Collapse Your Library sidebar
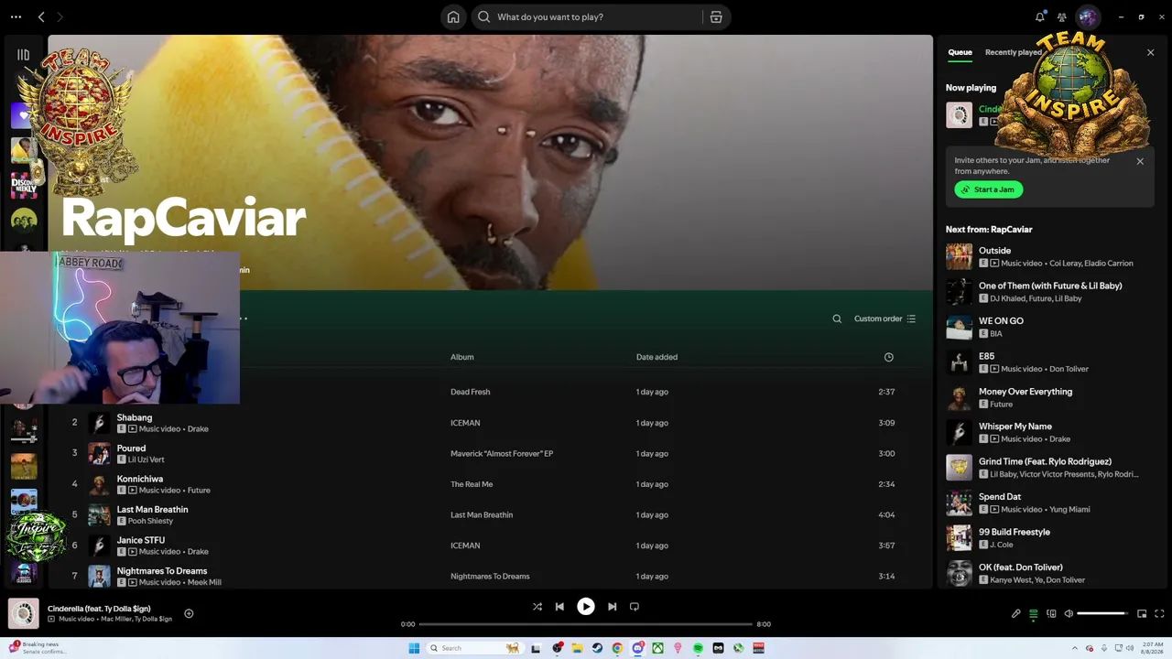The width and height of the screenshot is (1172, 659). click(x=24, y=55)
